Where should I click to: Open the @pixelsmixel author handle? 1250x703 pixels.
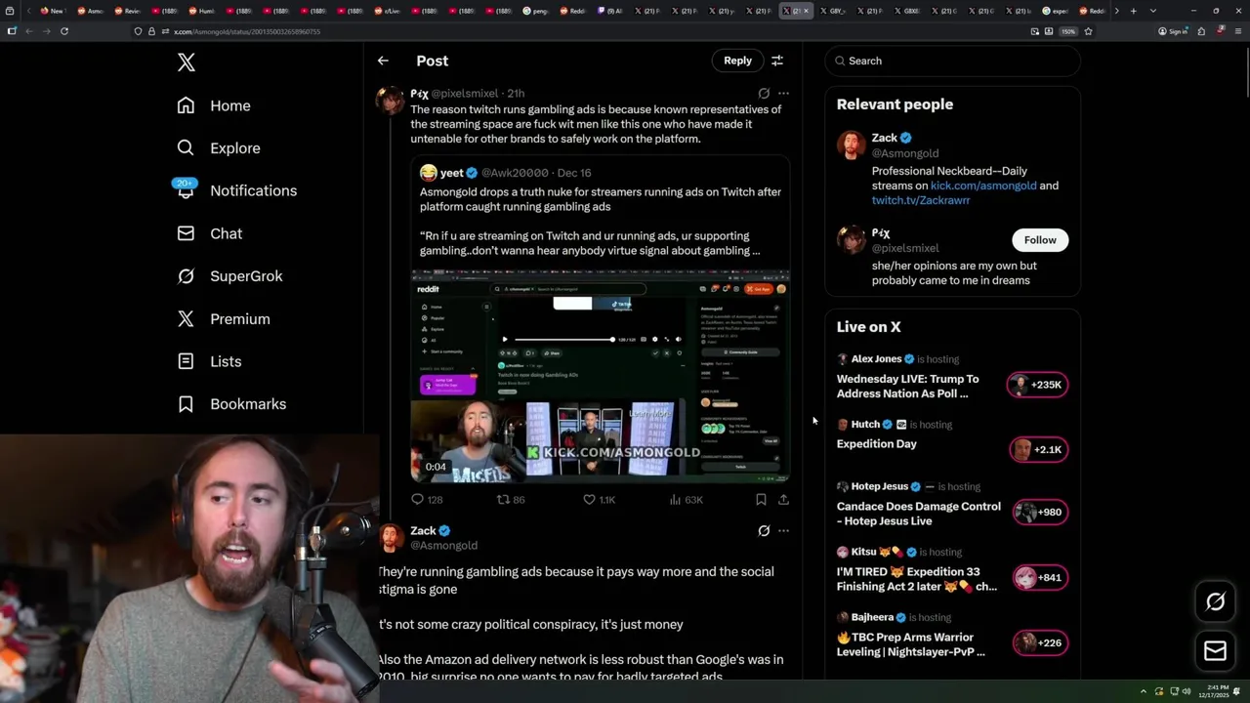(465, 94)
